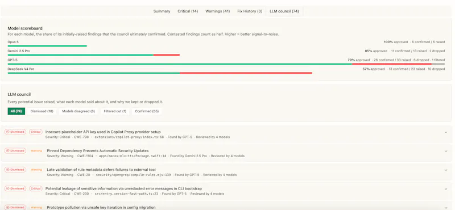
Task: Click the Opus 5 model label
Action: [x=13, y=42]
